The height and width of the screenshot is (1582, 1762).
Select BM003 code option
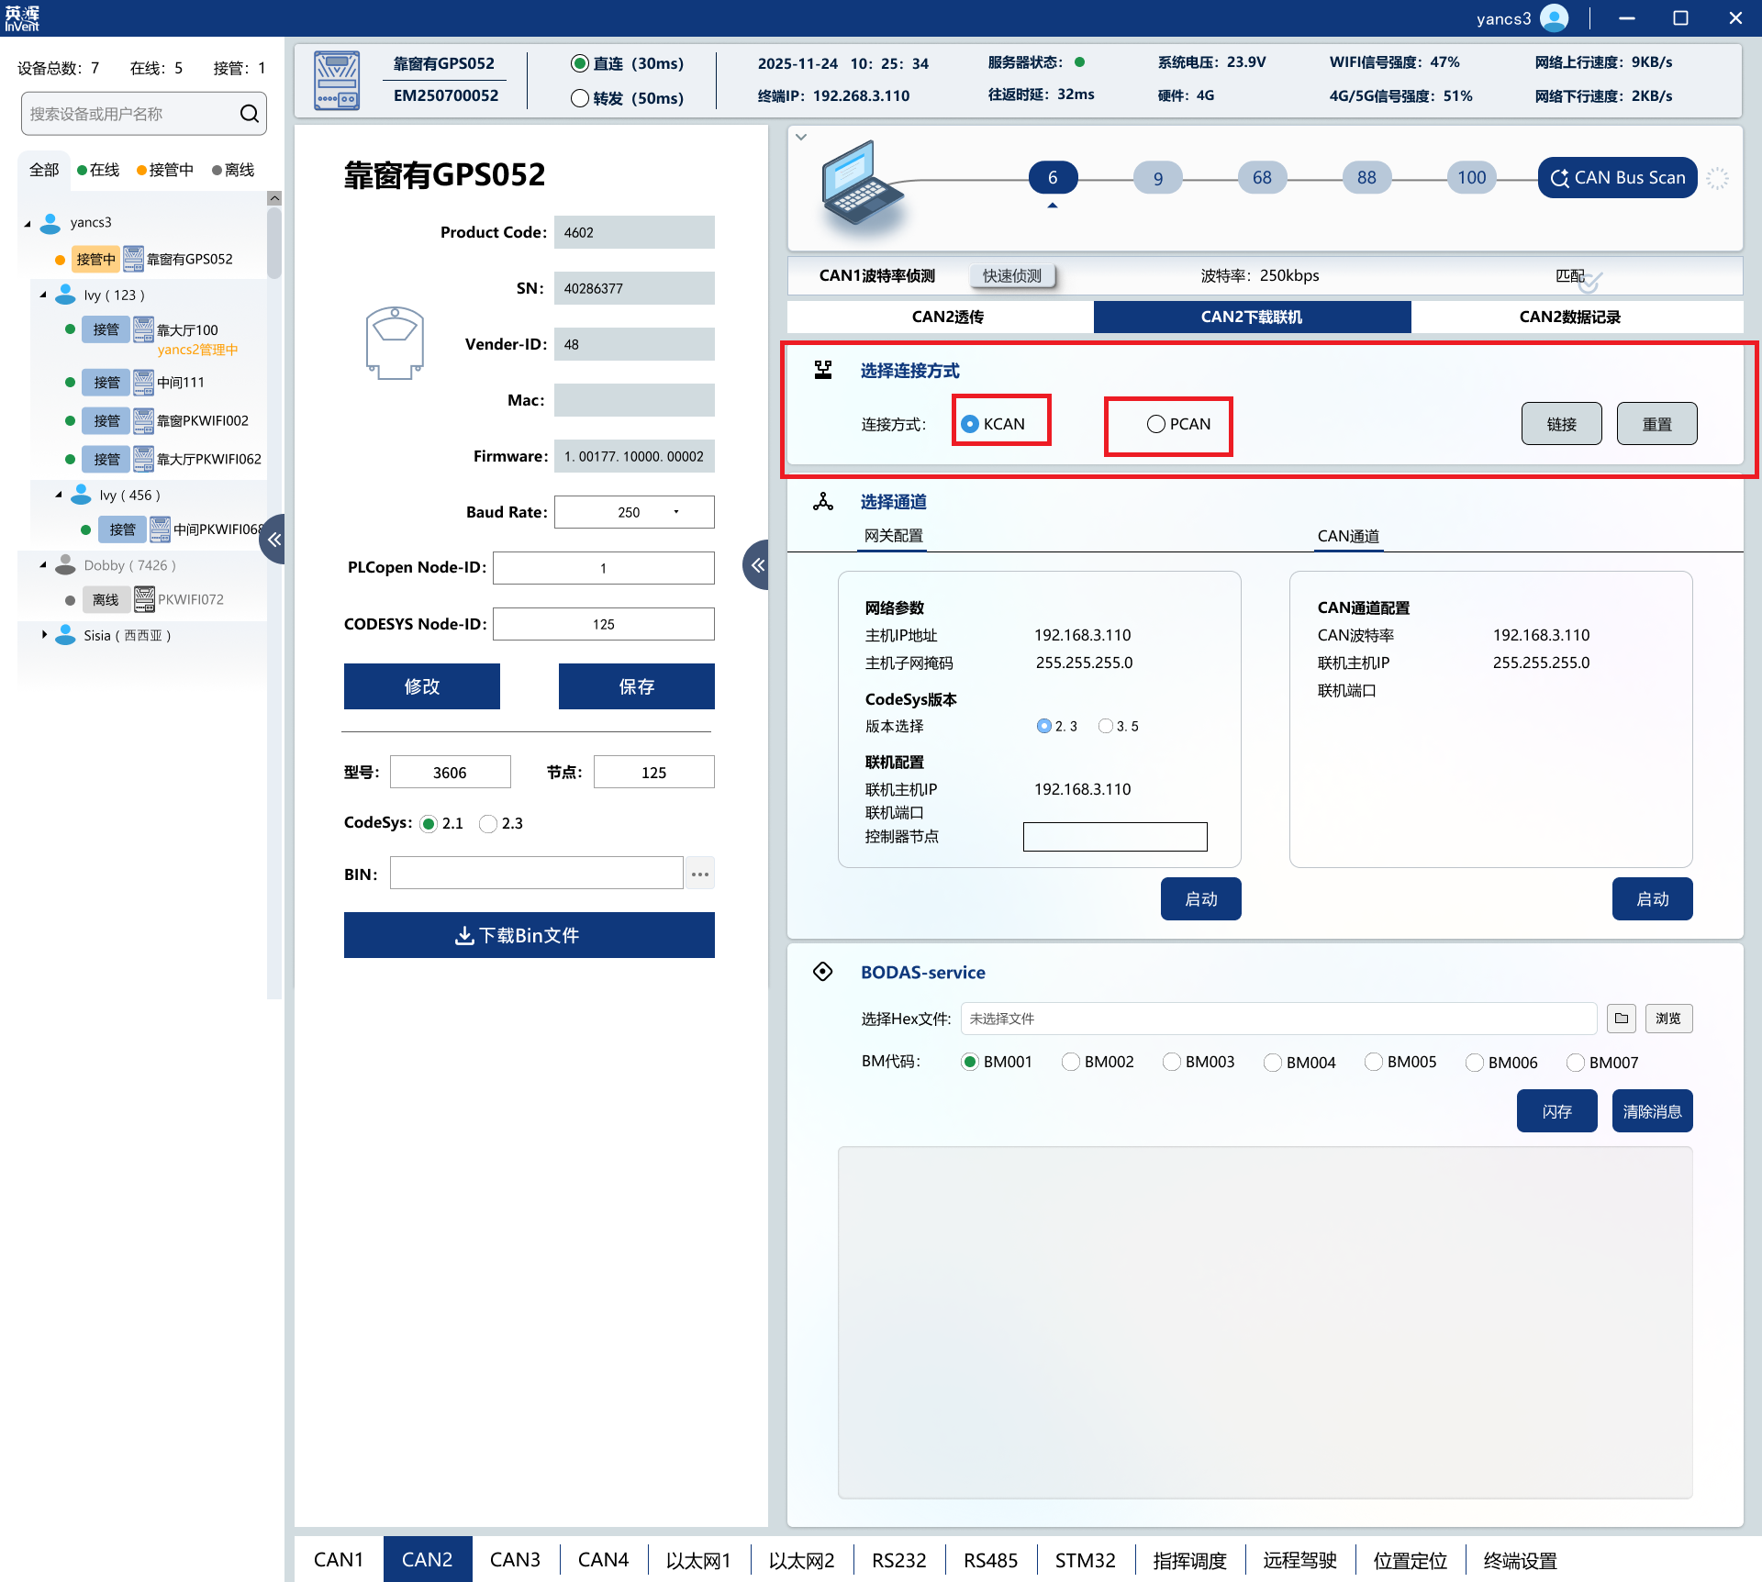[1172, 1062]
